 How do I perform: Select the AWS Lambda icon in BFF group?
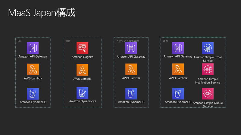[33, 69]
